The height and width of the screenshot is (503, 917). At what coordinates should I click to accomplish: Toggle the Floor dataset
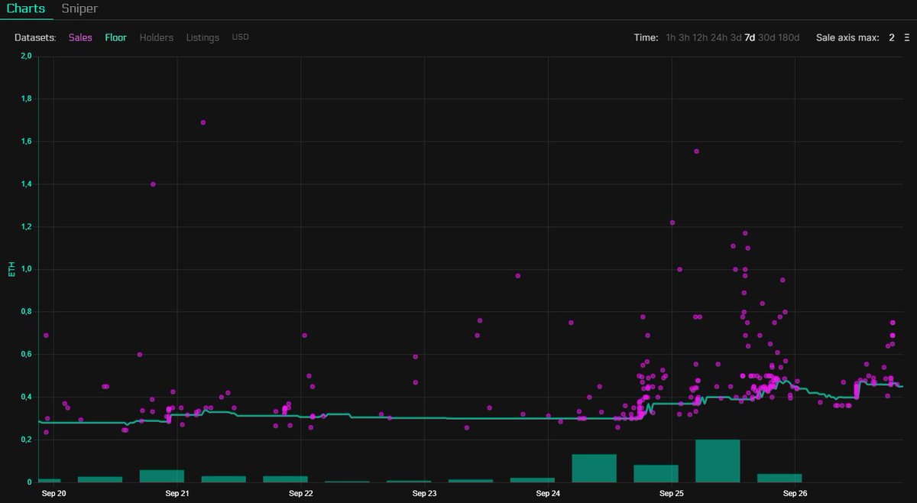[x=116, y=37]
